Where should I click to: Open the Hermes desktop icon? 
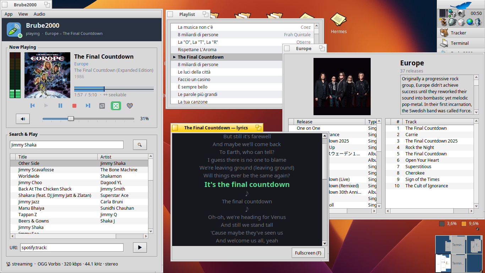click(x=339, y=23)
